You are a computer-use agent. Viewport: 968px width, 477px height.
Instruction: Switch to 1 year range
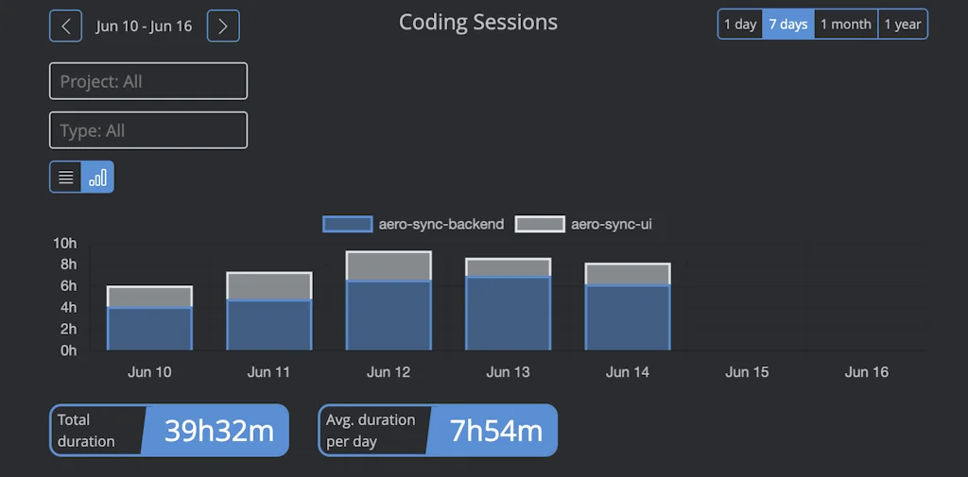click(x=903, y=25)
